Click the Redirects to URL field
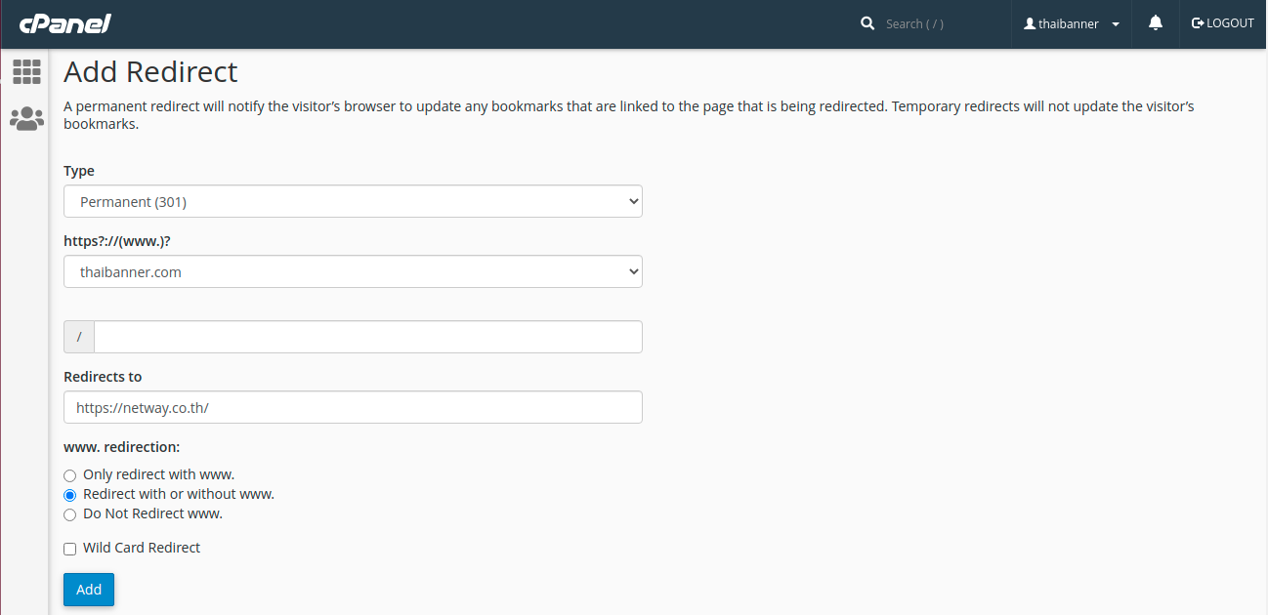This screenshot has width=1268, height=615. (x=353, y=408)
